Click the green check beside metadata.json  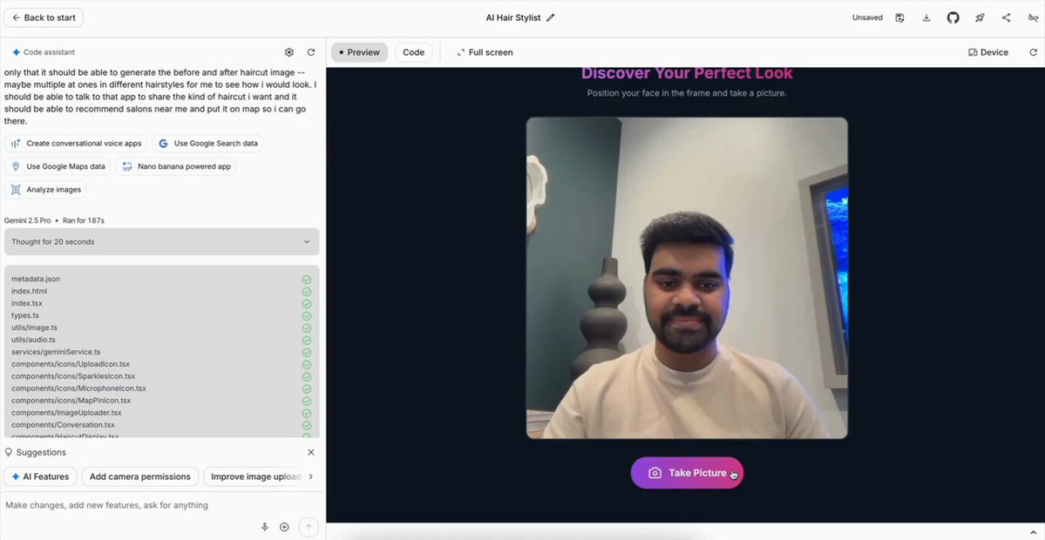pos(307,280)
